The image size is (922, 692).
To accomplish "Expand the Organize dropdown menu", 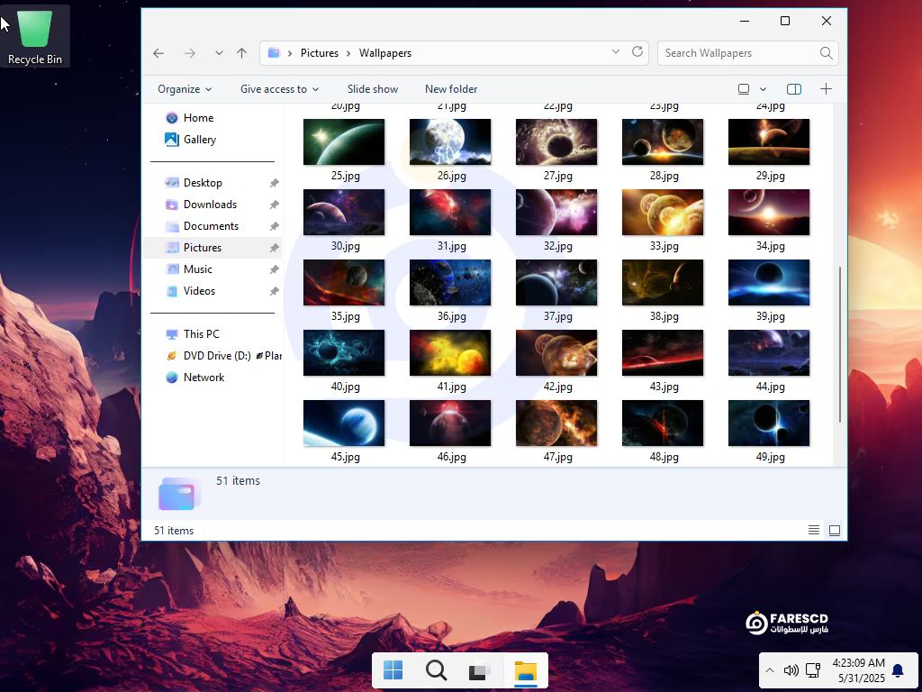I will [x=185, y=89].
